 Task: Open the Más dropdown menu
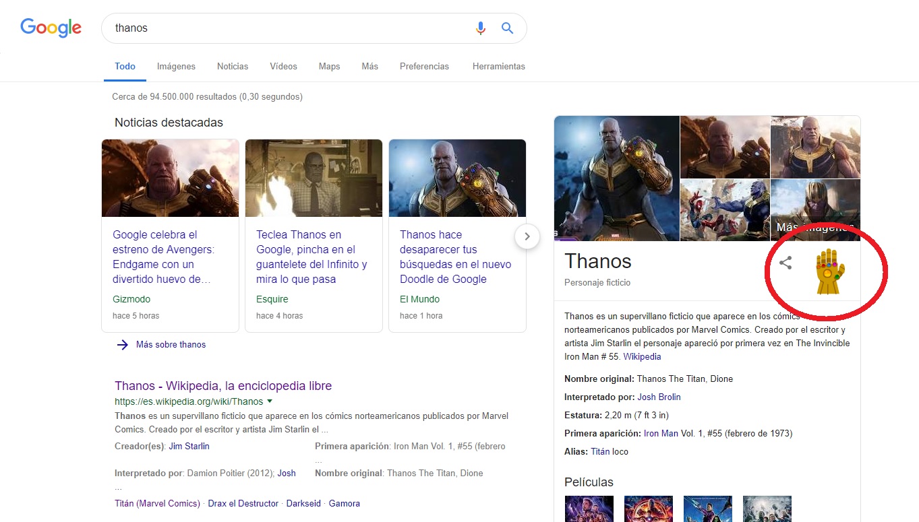coord(369,67)
